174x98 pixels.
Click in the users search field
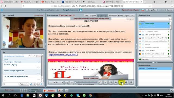[154, 19]
